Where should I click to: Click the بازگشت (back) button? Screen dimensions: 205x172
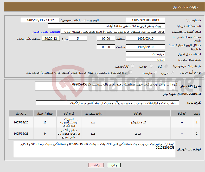(96, 165)
